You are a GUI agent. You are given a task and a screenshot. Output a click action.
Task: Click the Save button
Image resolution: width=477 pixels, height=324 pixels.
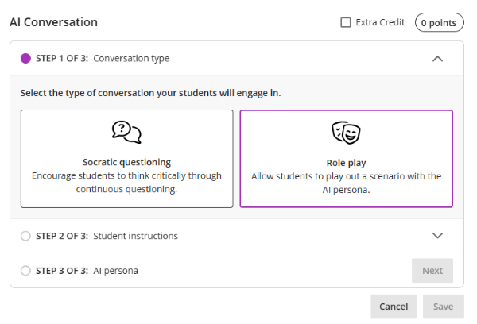(443, 307)
